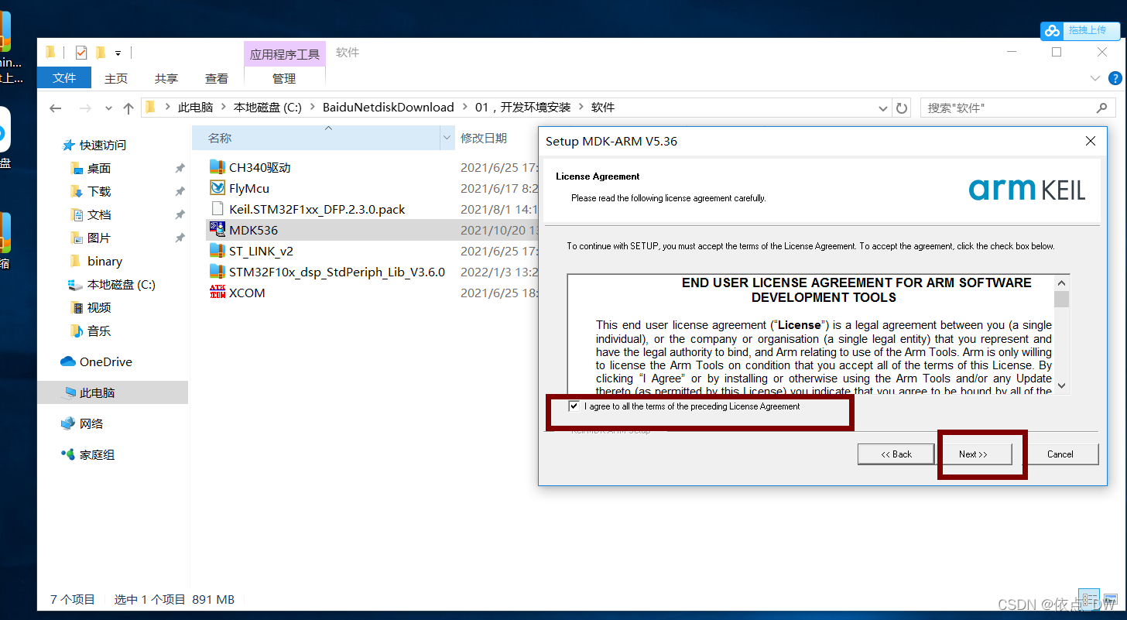The width and height of the screenshot is (1127, 620).
Task: Open 音乐 folder in sidebar
Action: point(98,331)
